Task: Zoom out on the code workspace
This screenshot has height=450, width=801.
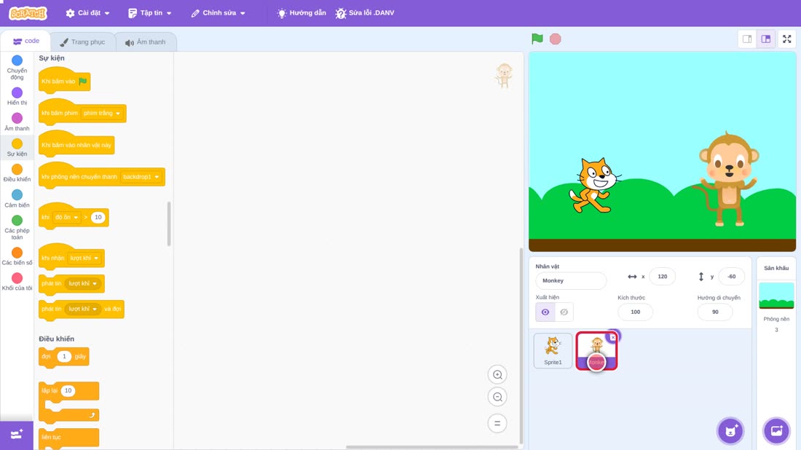Action: tap(497, 397)
